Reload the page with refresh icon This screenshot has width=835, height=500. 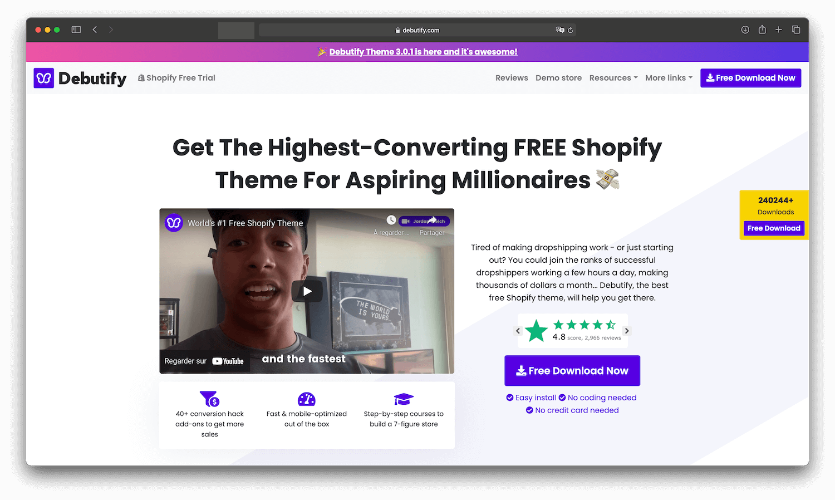(571, 30)
